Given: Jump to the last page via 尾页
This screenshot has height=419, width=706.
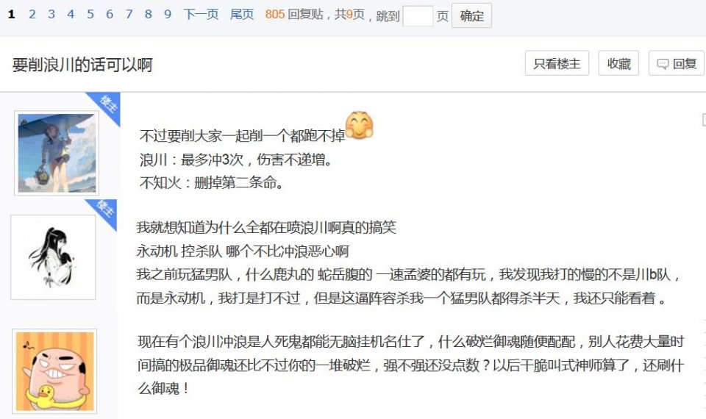Looking at the screenshot, I should click(242, 15).
